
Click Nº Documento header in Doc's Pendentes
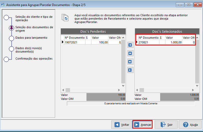(x=75, y=38)
